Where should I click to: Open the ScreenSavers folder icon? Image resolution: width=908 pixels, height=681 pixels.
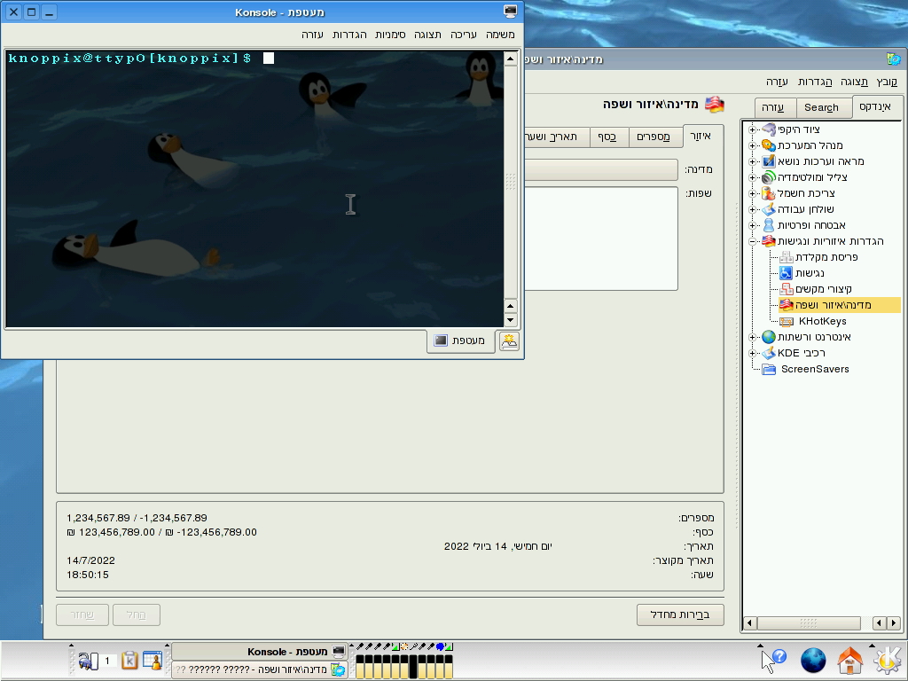tap(769, 370)
